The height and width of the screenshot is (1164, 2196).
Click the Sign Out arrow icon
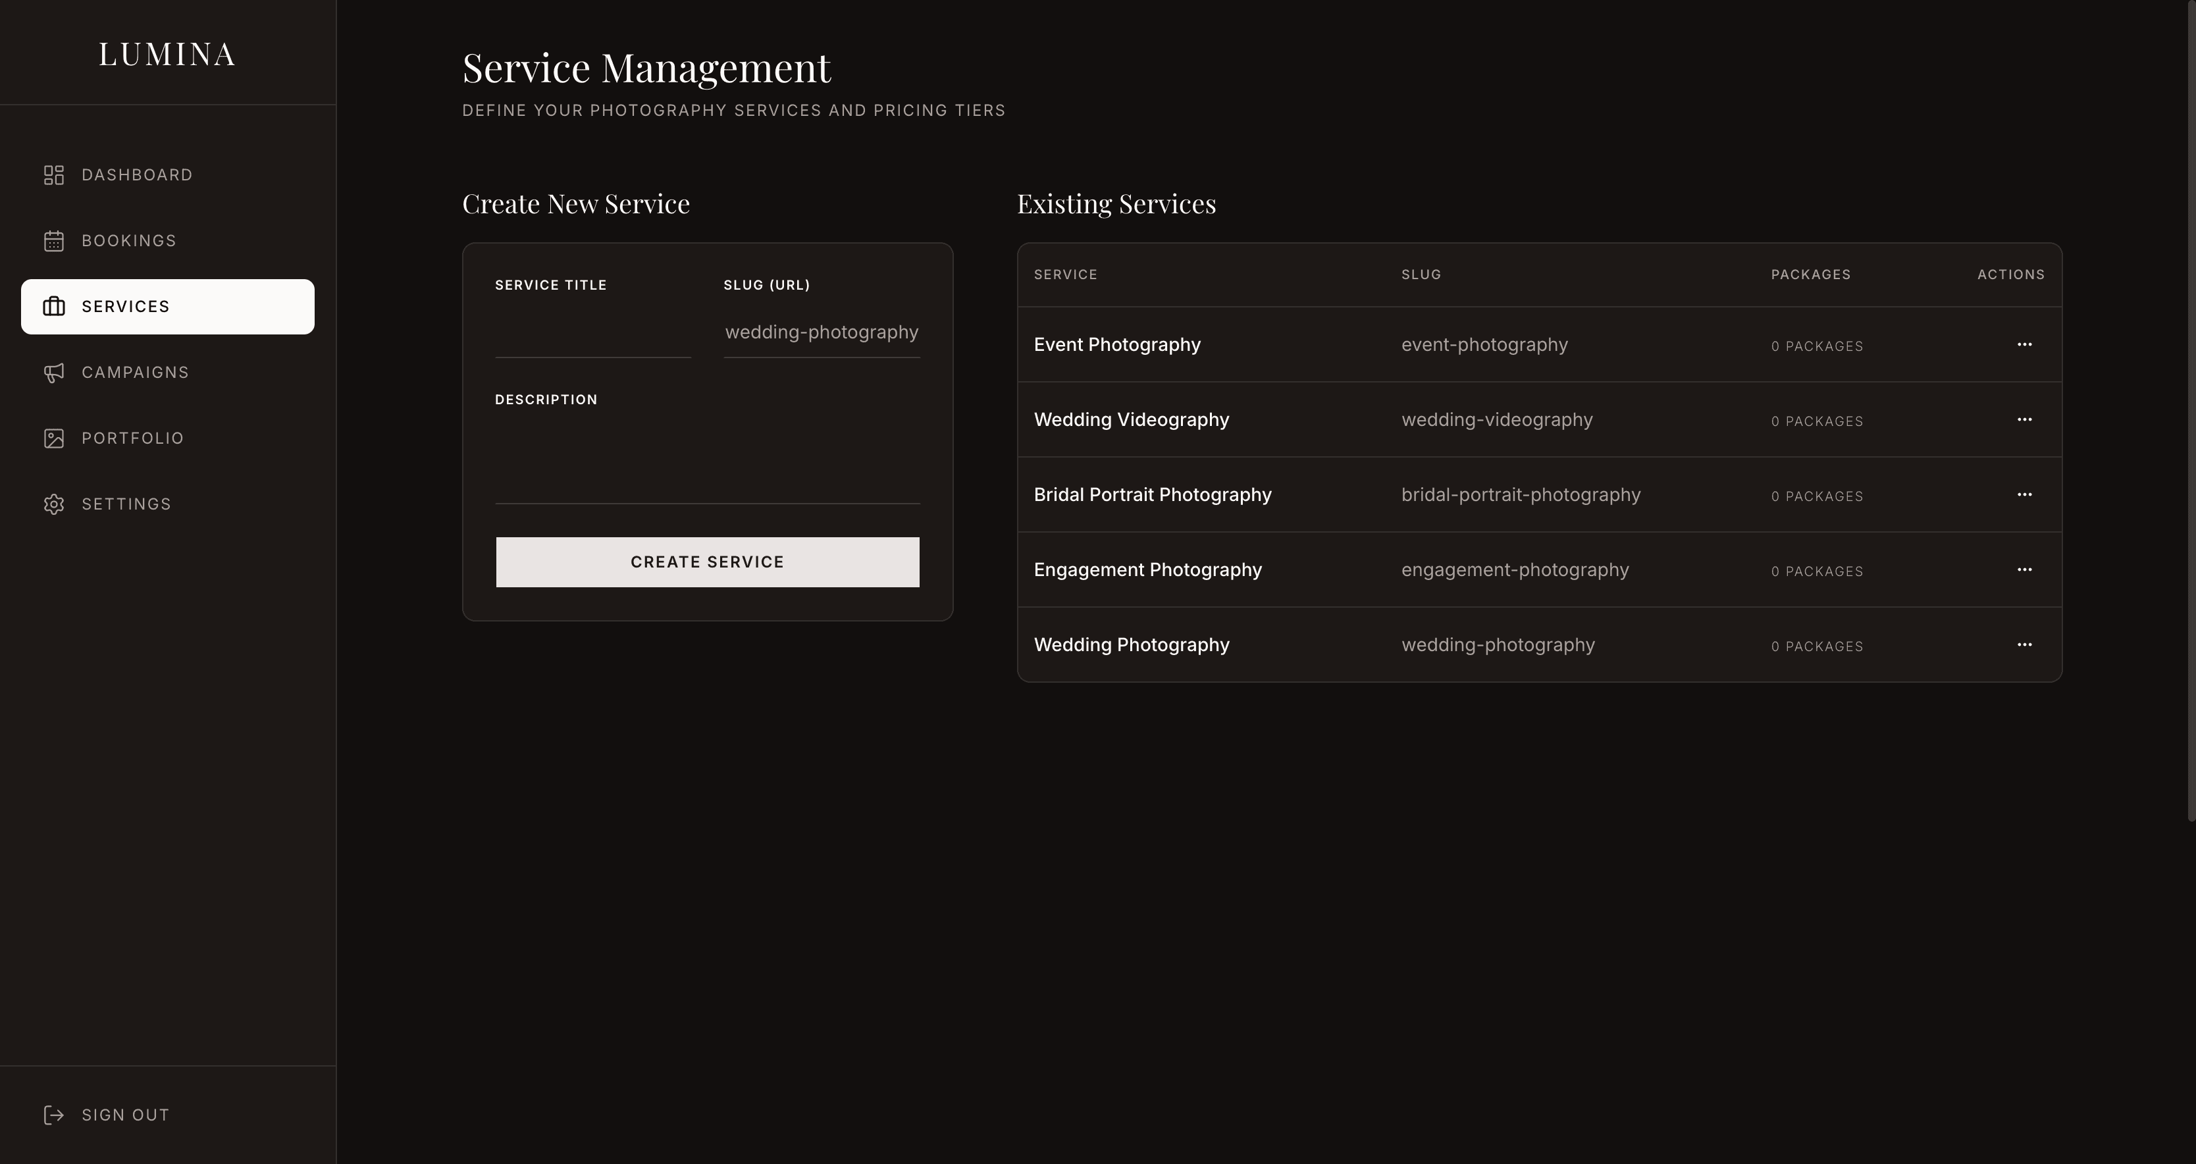pyautogui.click(x=54, y=1115)
